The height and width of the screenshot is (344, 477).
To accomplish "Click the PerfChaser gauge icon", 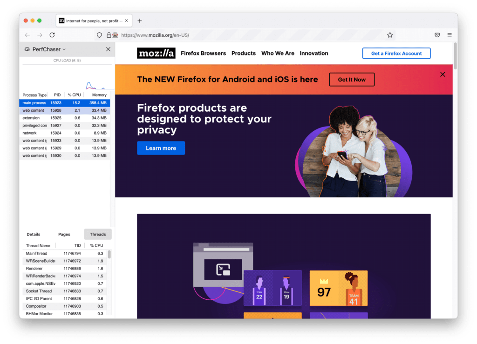I will pos(27,49).
